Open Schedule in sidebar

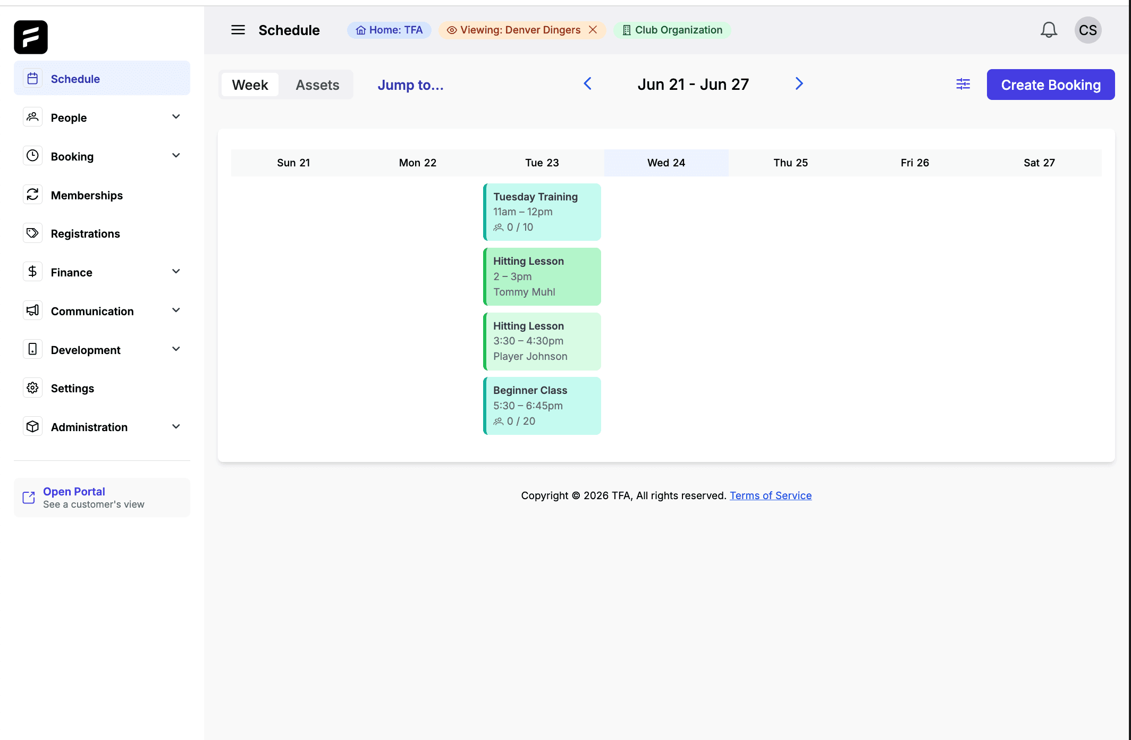click(x=102, y=79)
